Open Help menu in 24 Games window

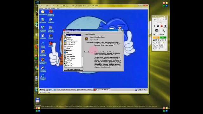tap(68, 32)
